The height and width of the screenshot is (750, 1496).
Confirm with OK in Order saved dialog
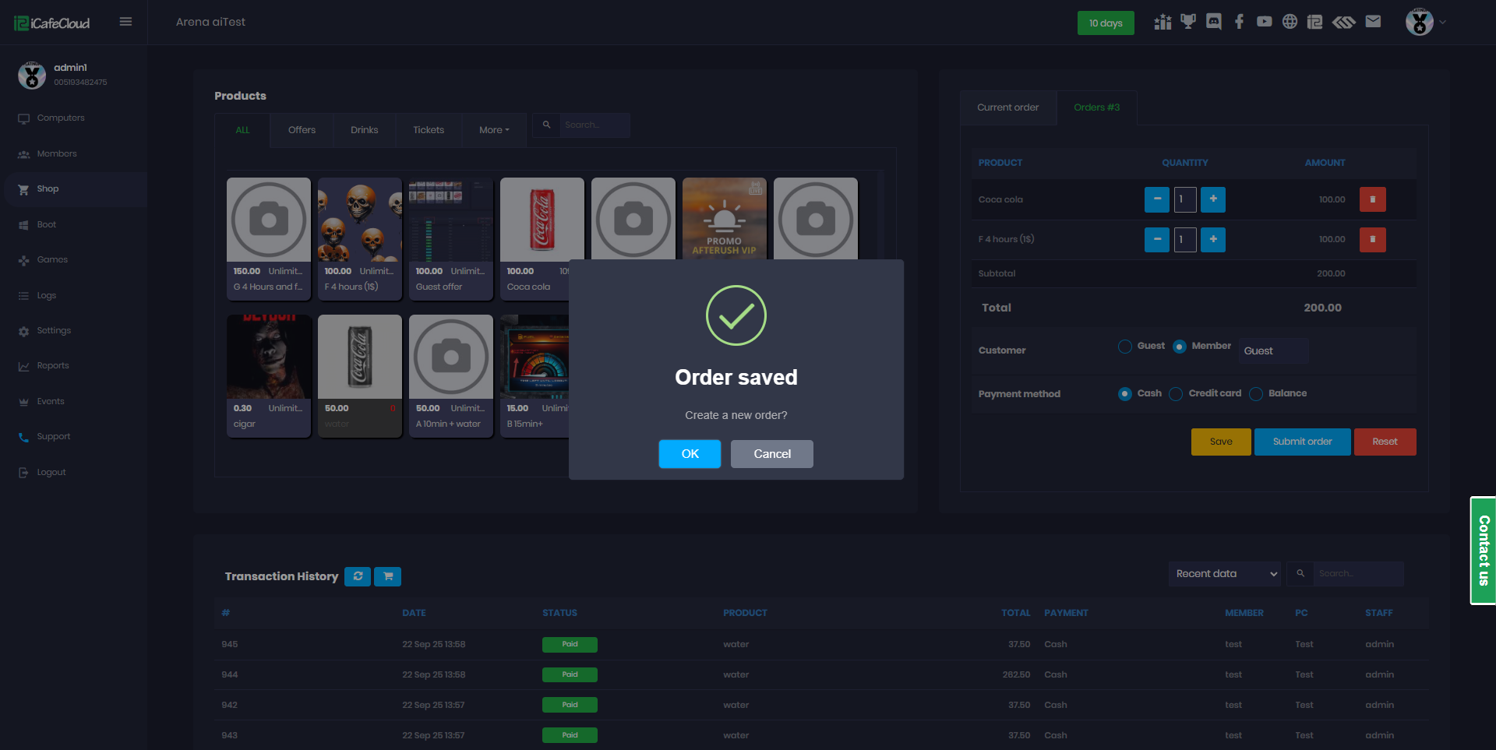point(690,454)
